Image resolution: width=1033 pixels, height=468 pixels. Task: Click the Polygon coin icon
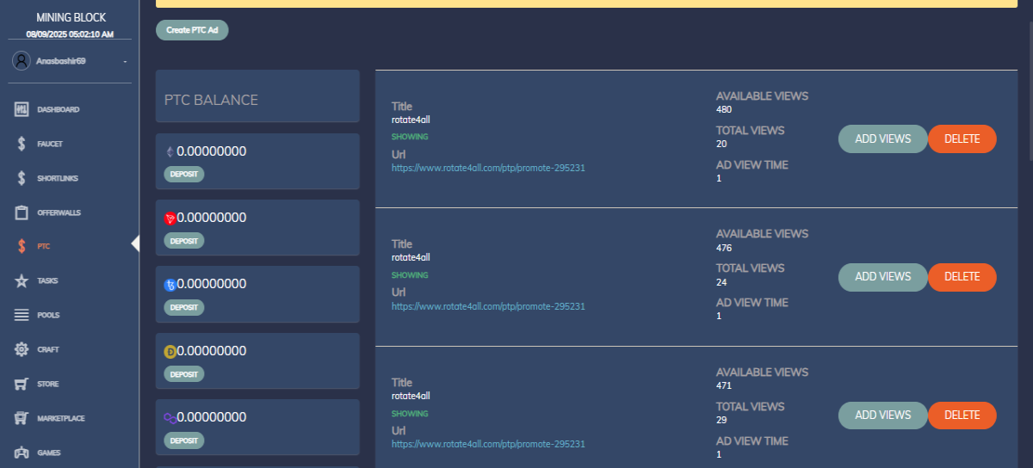click(x=170, y=417)
